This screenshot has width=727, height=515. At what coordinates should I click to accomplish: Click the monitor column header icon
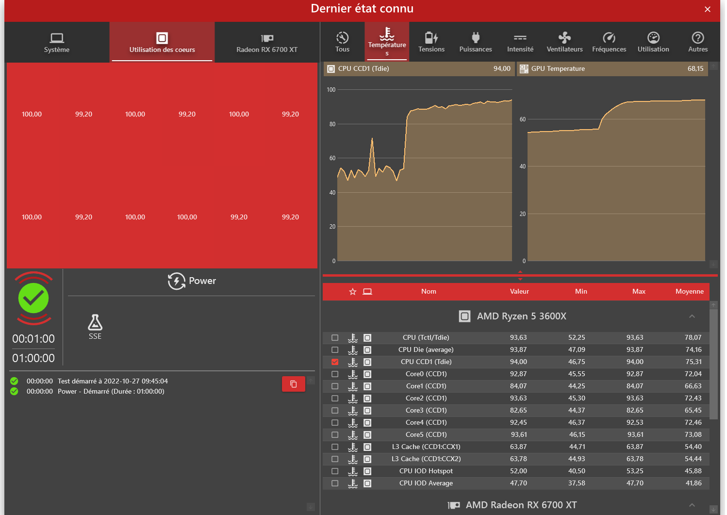click(367, 292)
